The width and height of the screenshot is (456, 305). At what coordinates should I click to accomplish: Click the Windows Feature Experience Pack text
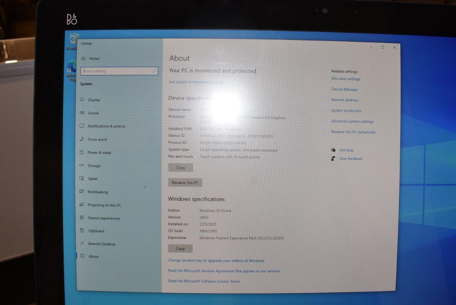(x=242, y=238)
